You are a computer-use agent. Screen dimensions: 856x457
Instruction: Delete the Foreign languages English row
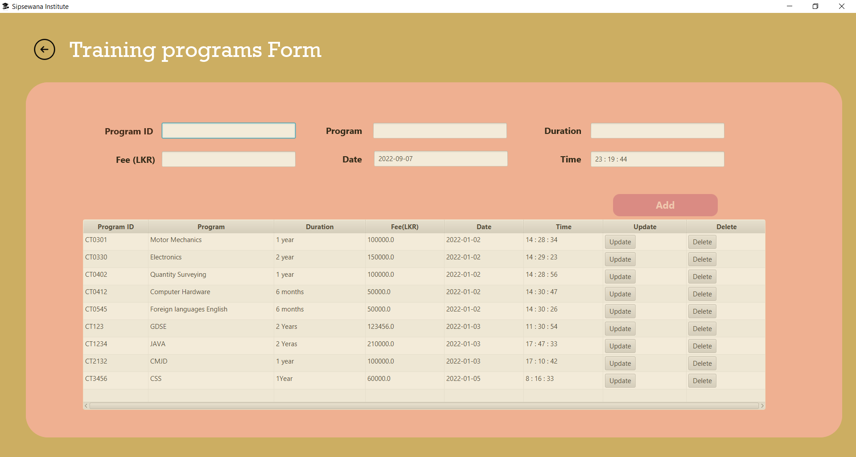(x=702, y=311)
